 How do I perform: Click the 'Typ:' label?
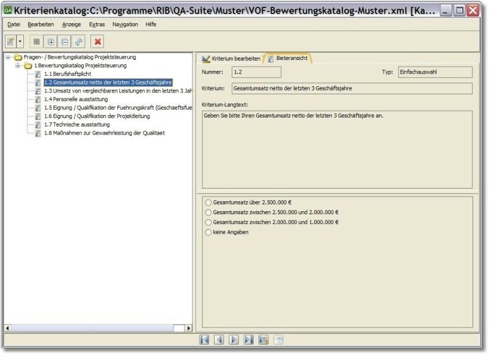(x=388, y=72)
